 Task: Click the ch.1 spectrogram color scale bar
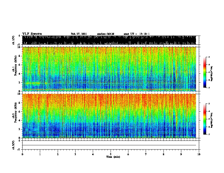coord(205,72)
